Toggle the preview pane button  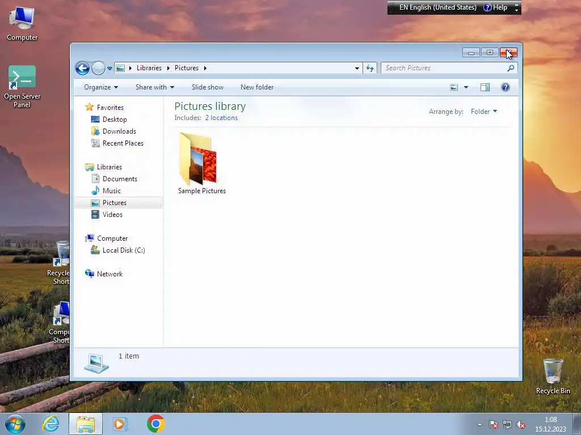pyautogui.click(x=485, y=87)
